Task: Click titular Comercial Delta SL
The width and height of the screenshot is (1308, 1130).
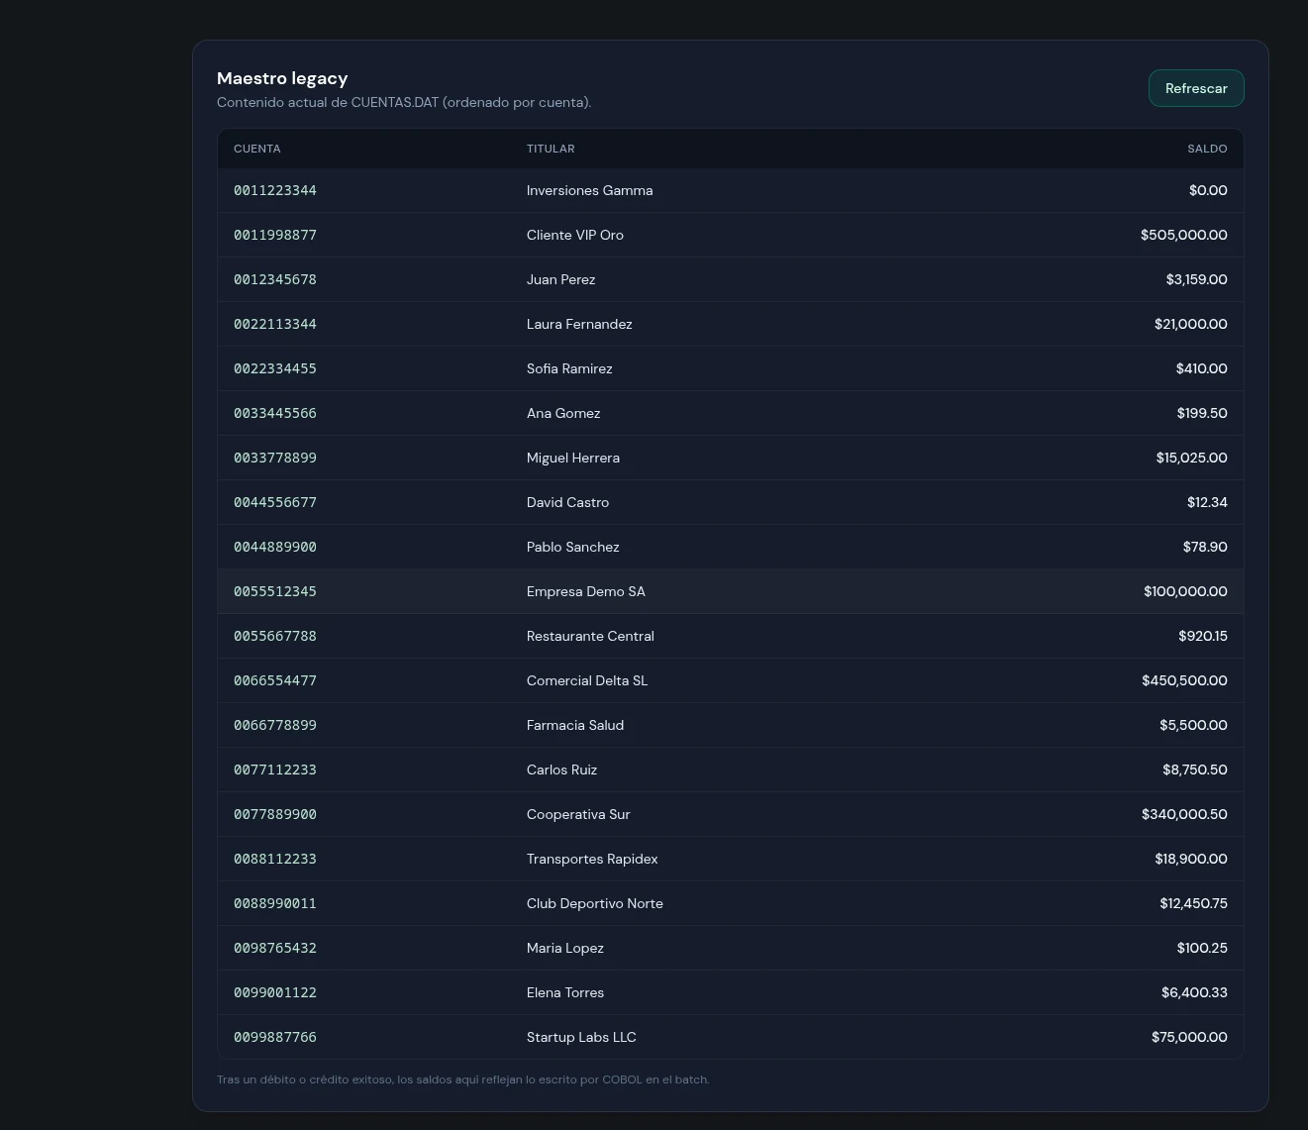Action: (x=587, y=680)
